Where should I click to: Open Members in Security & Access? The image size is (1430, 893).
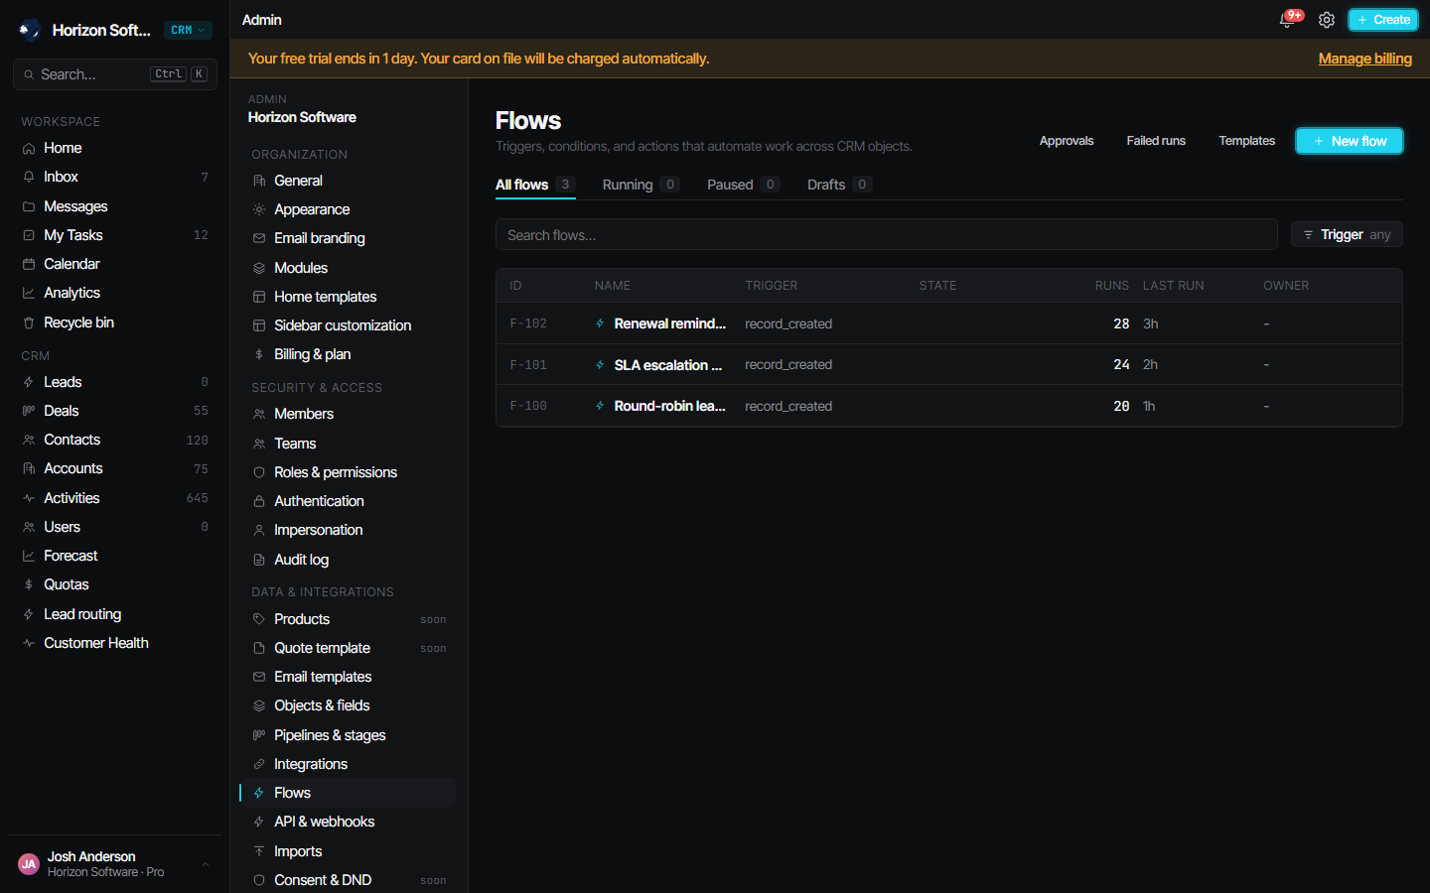(x=350, y=414)
